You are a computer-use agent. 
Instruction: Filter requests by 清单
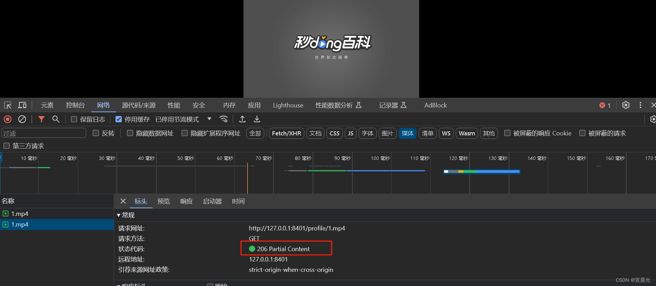pos(427,133)
